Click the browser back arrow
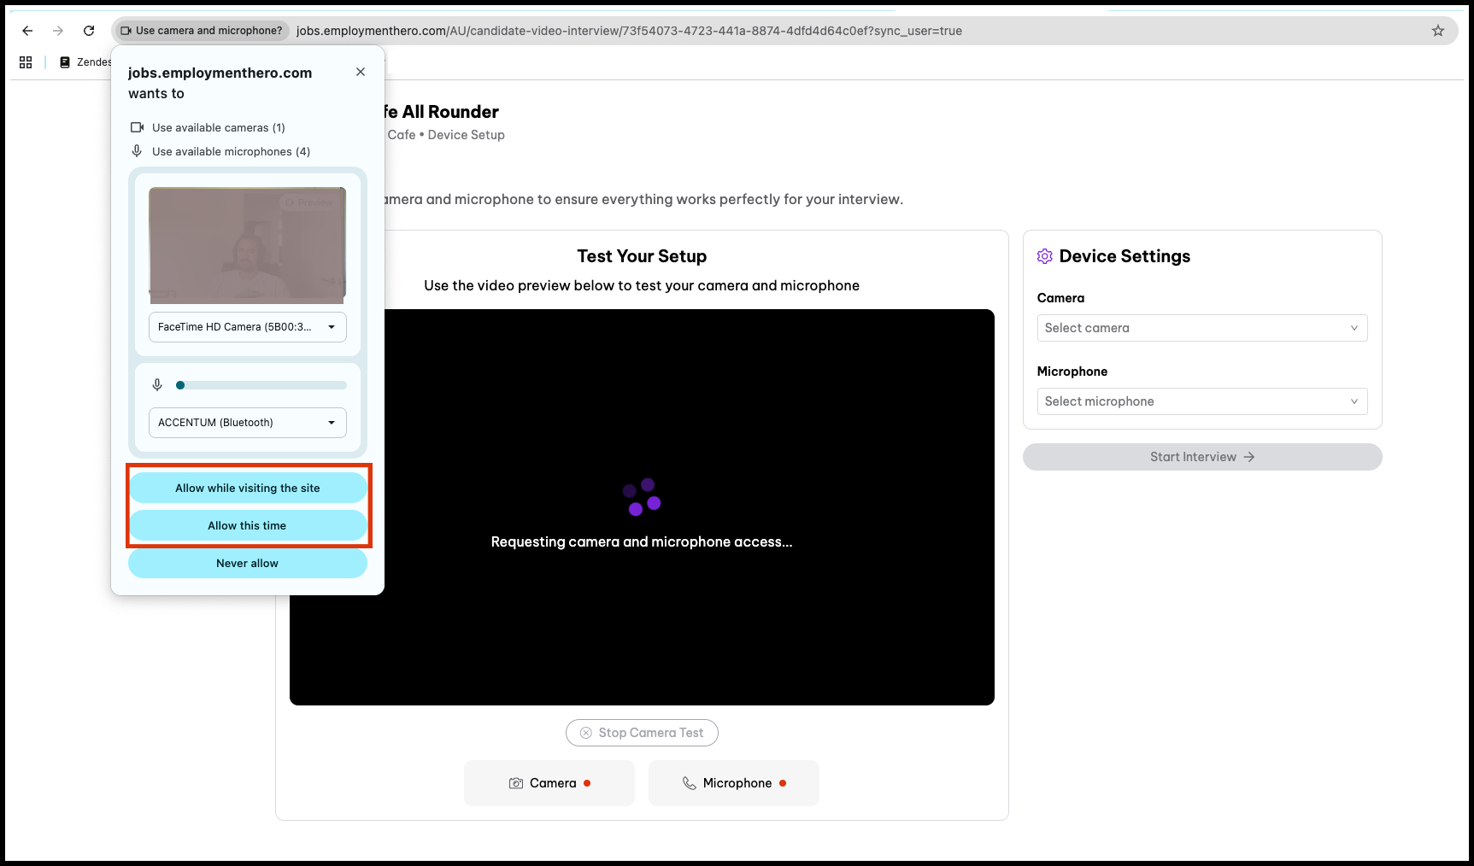This screenshot has width=1474, height=866. coord(27,31)
